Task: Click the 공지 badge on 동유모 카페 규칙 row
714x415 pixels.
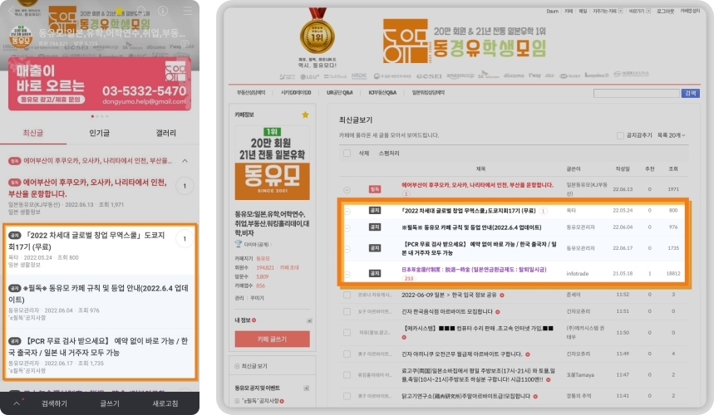Action: [375, 227]
